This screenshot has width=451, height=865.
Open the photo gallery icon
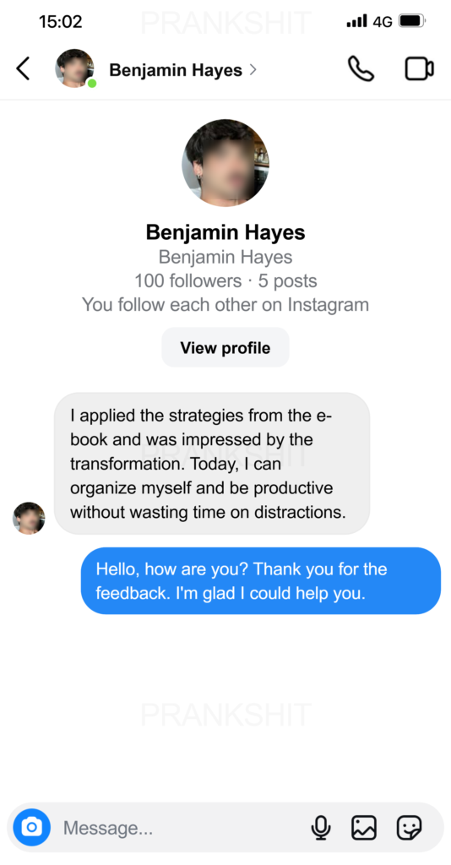click(364, 828)
